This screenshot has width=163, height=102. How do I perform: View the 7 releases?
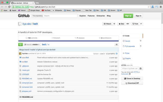coord(80,38)
